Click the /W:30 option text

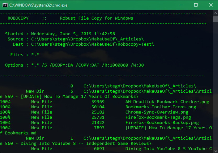tap(137, 65)
